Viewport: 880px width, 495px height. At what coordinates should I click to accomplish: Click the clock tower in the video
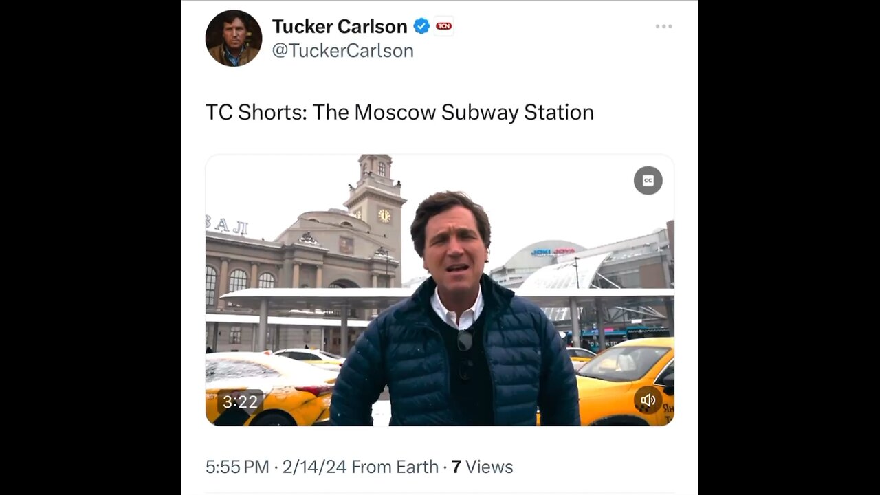[x=377, y=199]
